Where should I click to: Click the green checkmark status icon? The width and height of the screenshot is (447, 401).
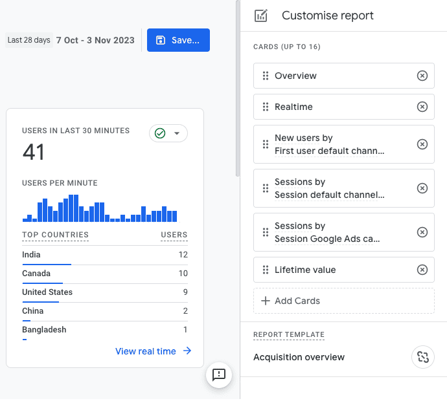pyautogui.click(x=160, y=133)
